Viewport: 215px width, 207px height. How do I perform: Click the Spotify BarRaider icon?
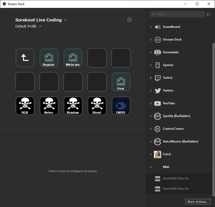(157, 116)
